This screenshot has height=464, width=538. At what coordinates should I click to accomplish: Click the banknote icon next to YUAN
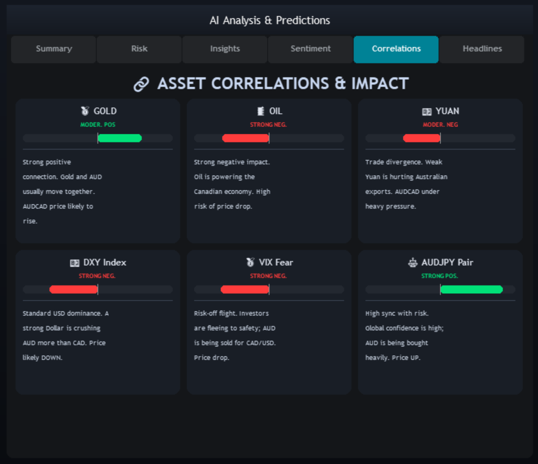click(x=426, y=112)
